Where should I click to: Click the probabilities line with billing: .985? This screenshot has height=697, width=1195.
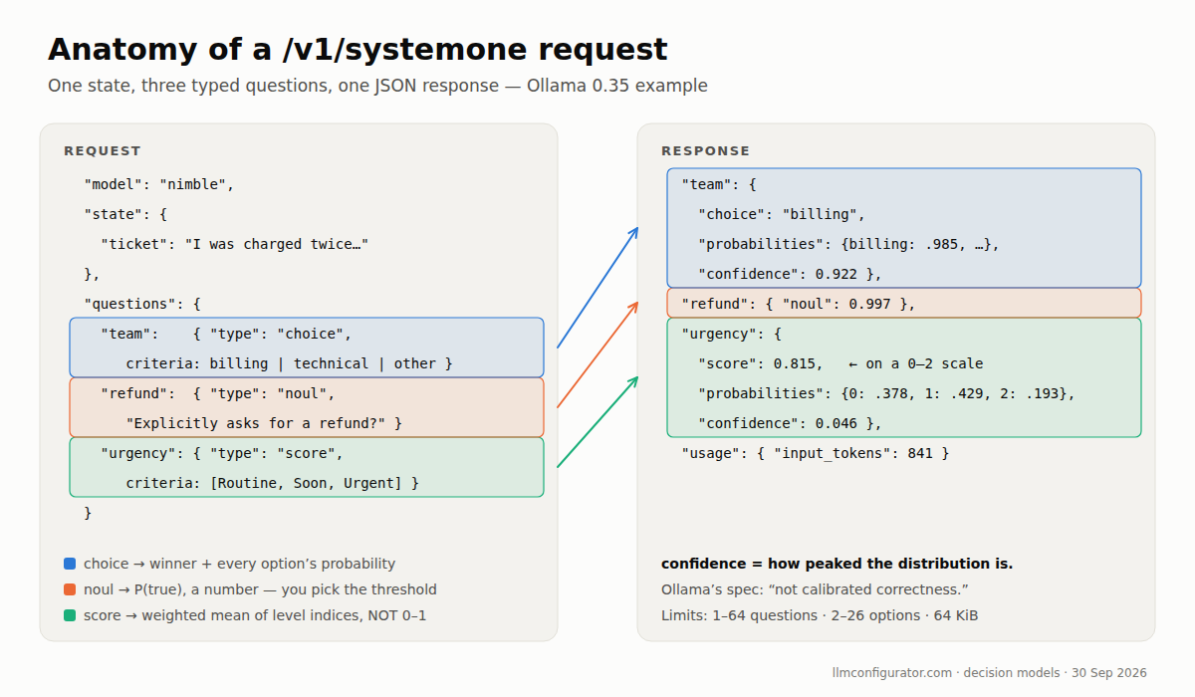848,244
